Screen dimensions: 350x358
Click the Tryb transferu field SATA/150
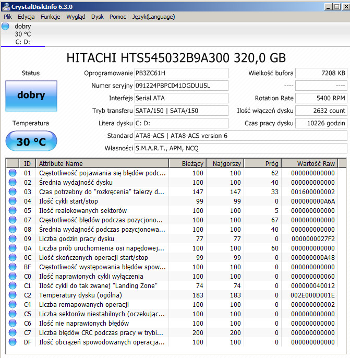pyautogui.click(x=182, y=111)
